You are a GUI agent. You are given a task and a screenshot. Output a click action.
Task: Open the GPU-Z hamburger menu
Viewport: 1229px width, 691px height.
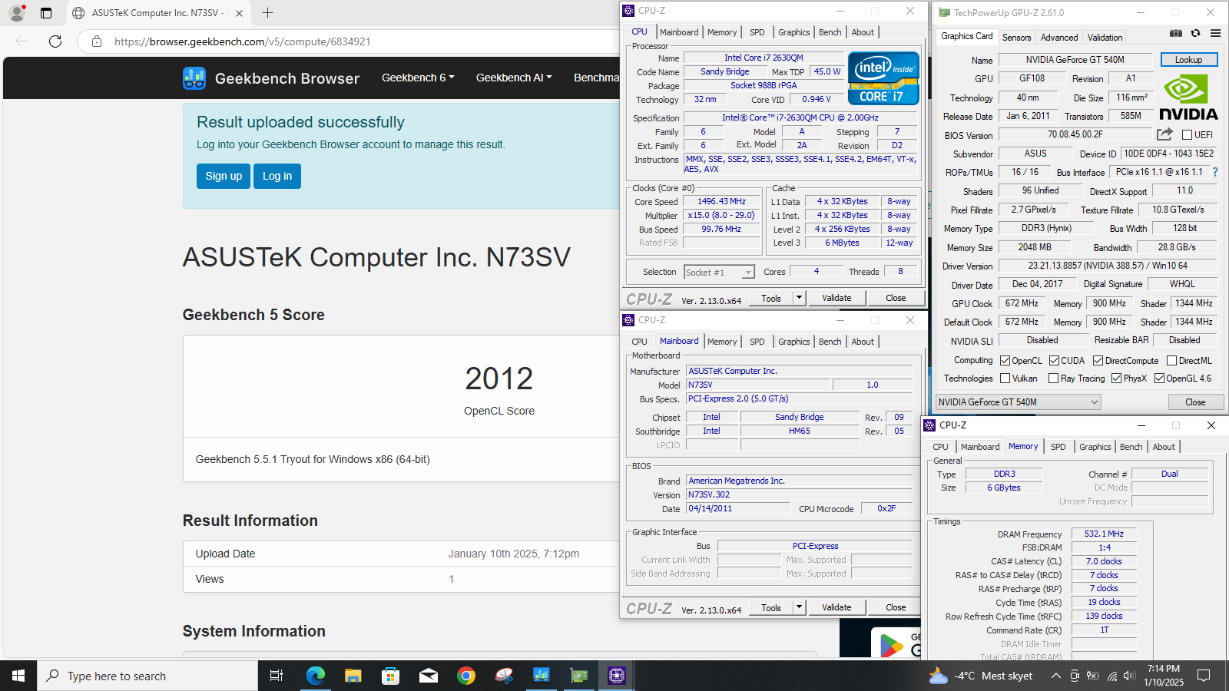click(1215, 33)
